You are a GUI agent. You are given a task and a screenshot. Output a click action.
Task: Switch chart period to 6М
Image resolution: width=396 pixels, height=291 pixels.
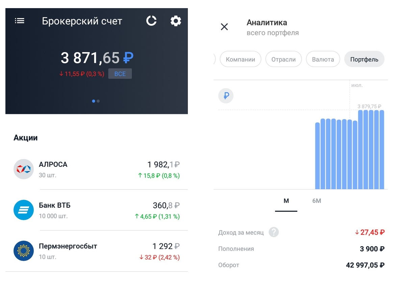tap(317, 201)
